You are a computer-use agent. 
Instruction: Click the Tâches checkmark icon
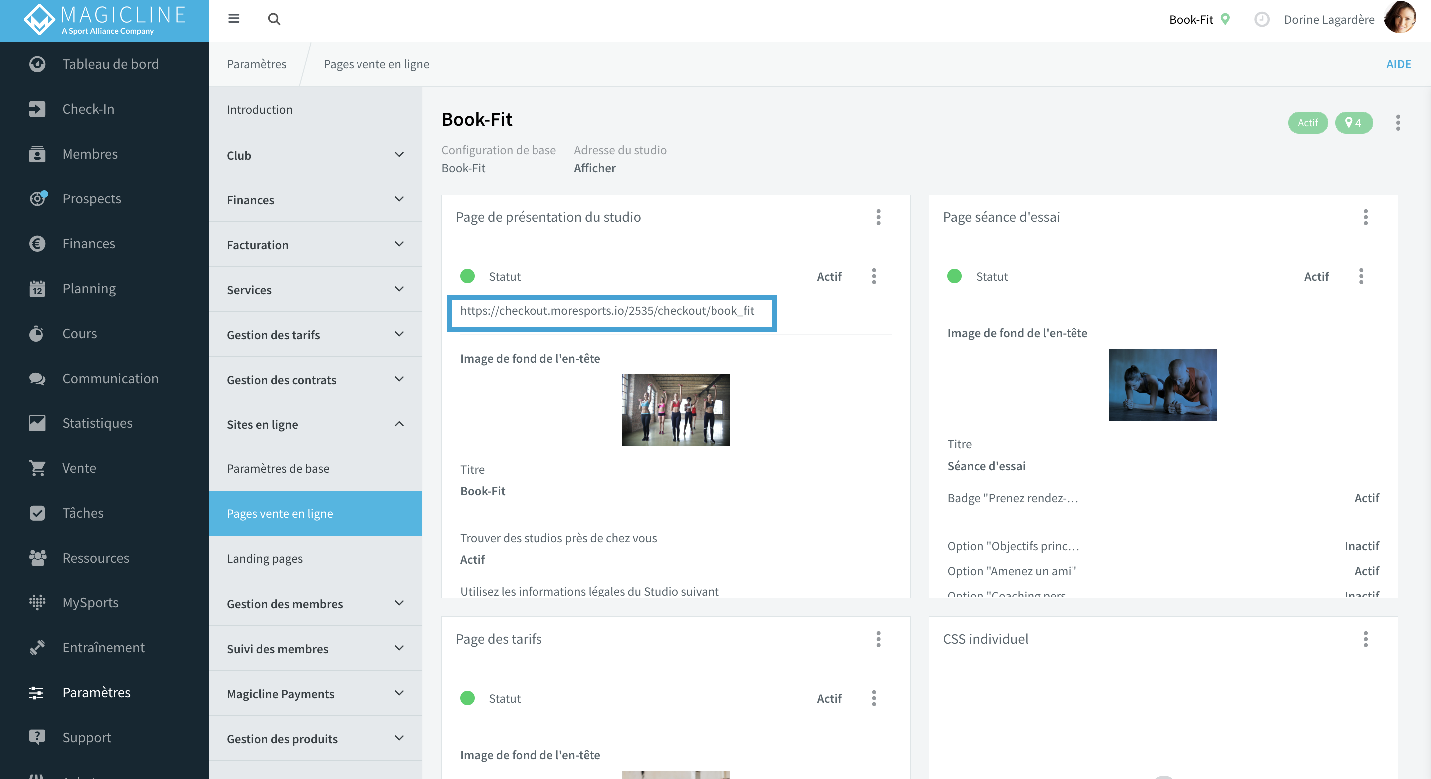click(x=37, y=513)
